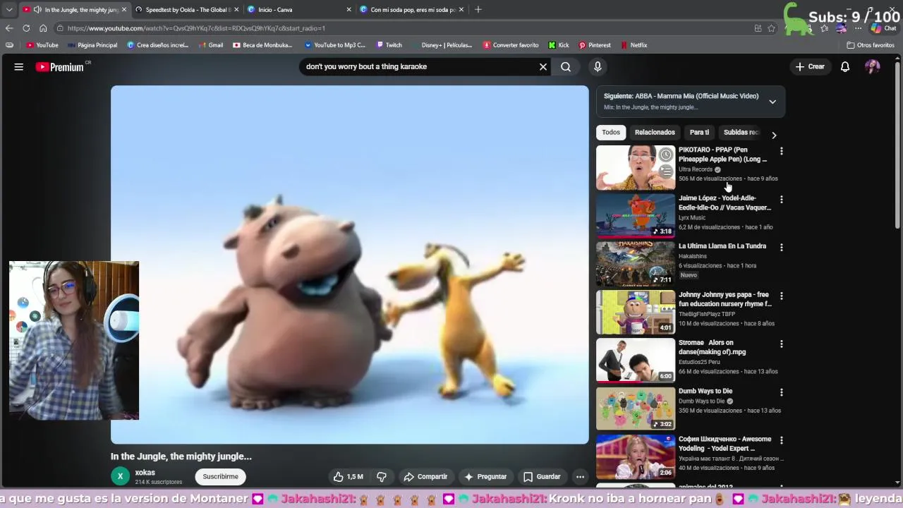Open PIKOTARO PPAP video thumbnail
The image size is (903, 508).
(x=636, y=168)
